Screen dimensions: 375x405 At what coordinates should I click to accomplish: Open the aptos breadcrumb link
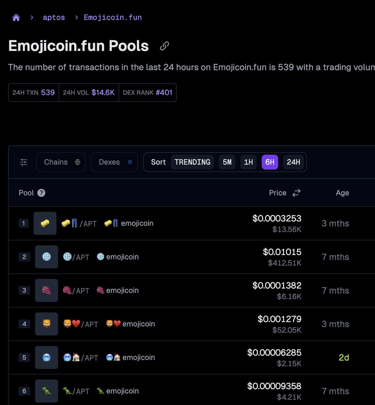(54, 17)
